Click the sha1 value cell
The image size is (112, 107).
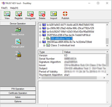pyautogui.click(x=67, y=75)
